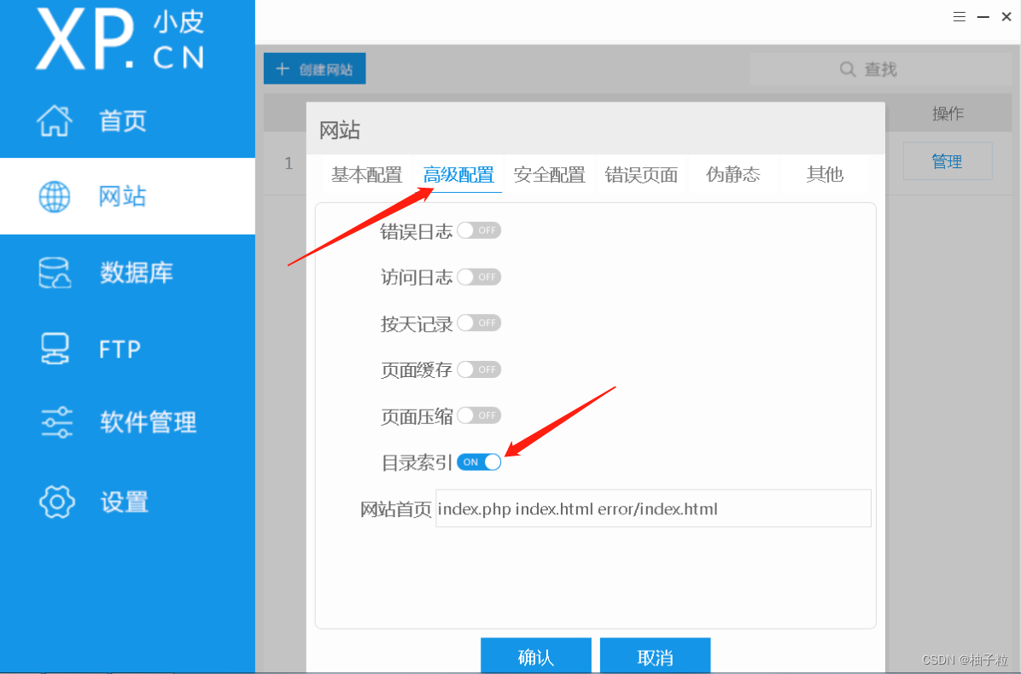The width and height of the screenshot is (1021, 674).
Task: Disable the 目录索引 directory index toggle
Action: coord(479,462)
